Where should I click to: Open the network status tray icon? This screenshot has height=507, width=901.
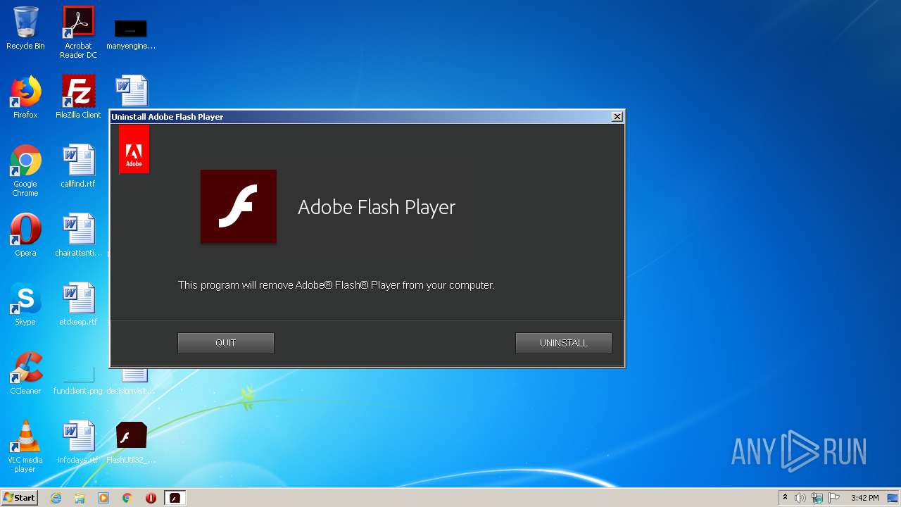(x=817, y=498)
